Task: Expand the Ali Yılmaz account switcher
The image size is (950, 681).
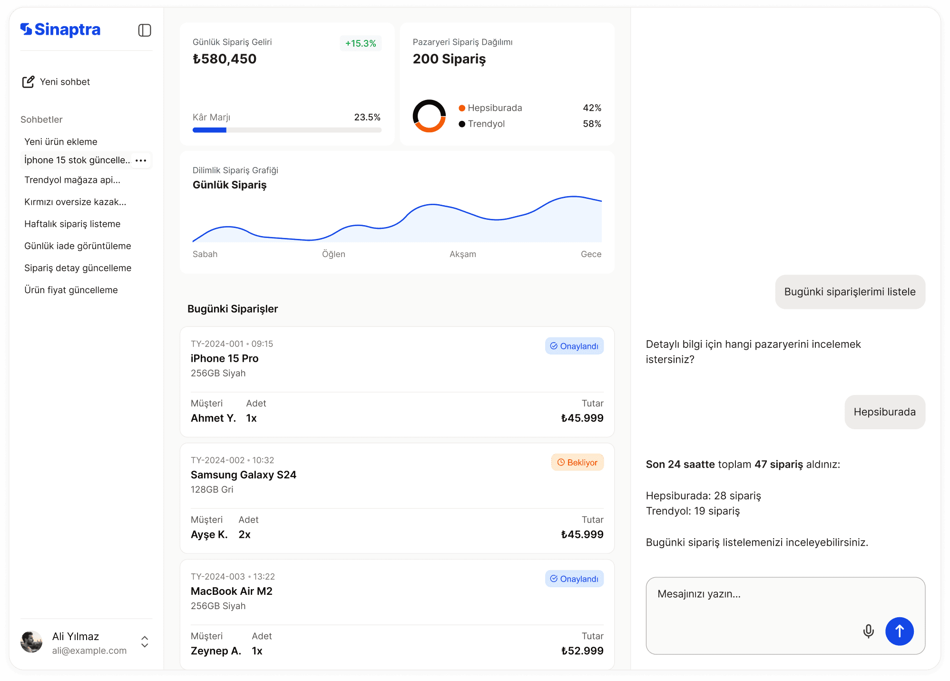Action: point(145,642)
